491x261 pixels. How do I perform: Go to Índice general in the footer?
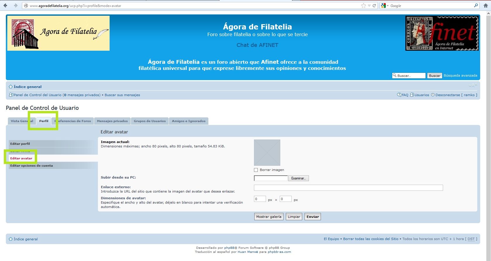pyautogui.click(x=26, y=239)
